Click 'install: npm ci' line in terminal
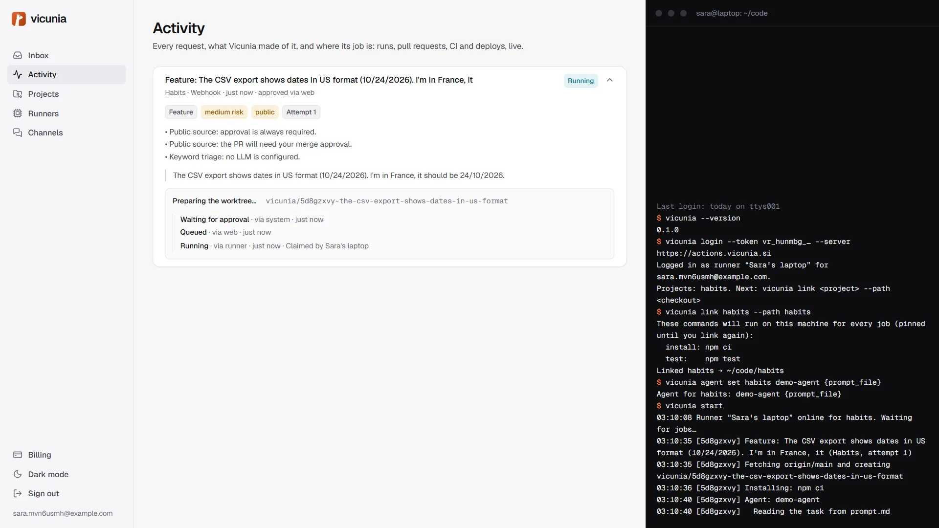The image size is (939, 528). tap(698, 347)
